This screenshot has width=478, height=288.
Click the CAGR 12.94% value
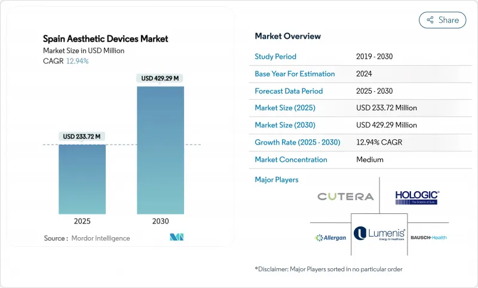tap(77, 61)
